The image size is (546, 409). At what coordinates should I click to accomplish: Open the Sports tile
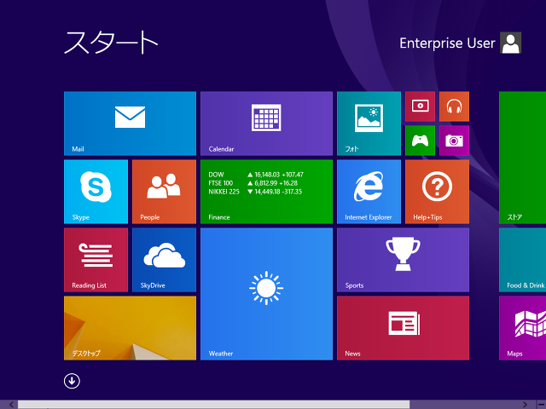pyautogui.click(x=403, y=260)
